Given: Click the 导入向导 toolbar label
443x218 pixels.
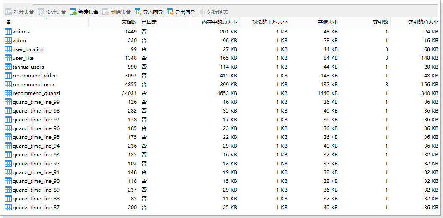Looking at the screenshot, I should pyautogui.click(x=153, y=12).
